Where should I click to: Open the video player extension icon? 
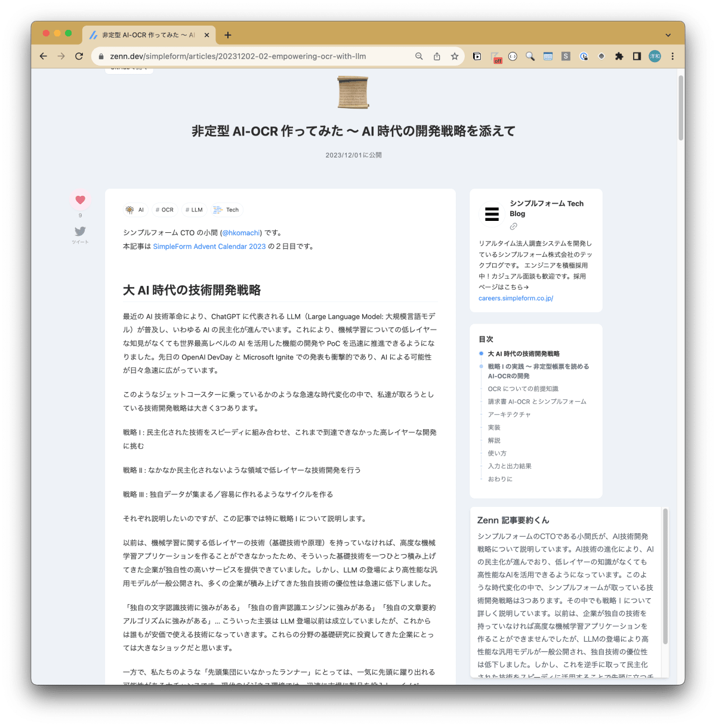tap(477, 56)
